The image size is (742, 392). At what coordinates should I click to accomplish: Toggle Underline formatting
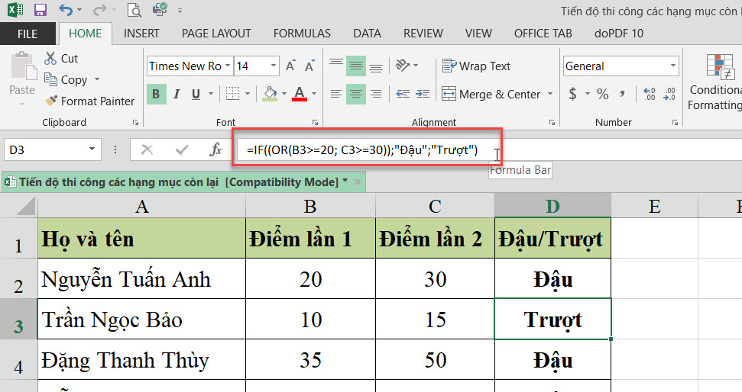click(x=196, y=94)
